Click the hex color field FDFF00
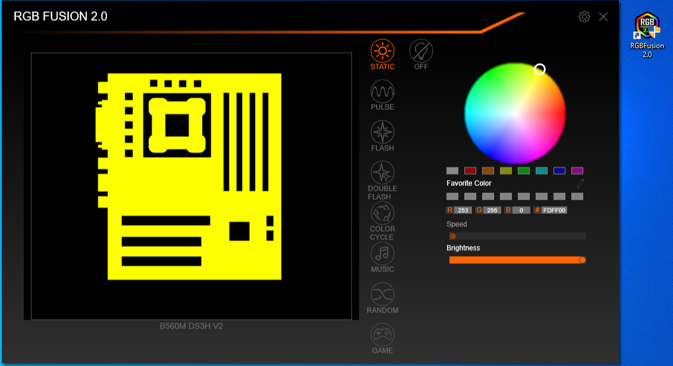The image size is (673, 366). click(554, 210)
